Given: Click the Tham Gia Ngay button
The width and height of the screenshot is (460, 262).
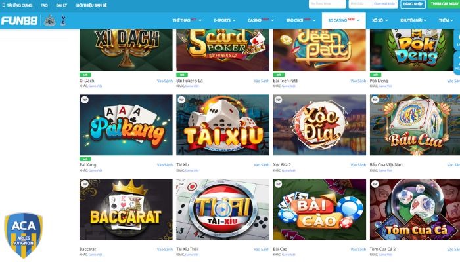Looking at the screenshot, I should point(444,4).
